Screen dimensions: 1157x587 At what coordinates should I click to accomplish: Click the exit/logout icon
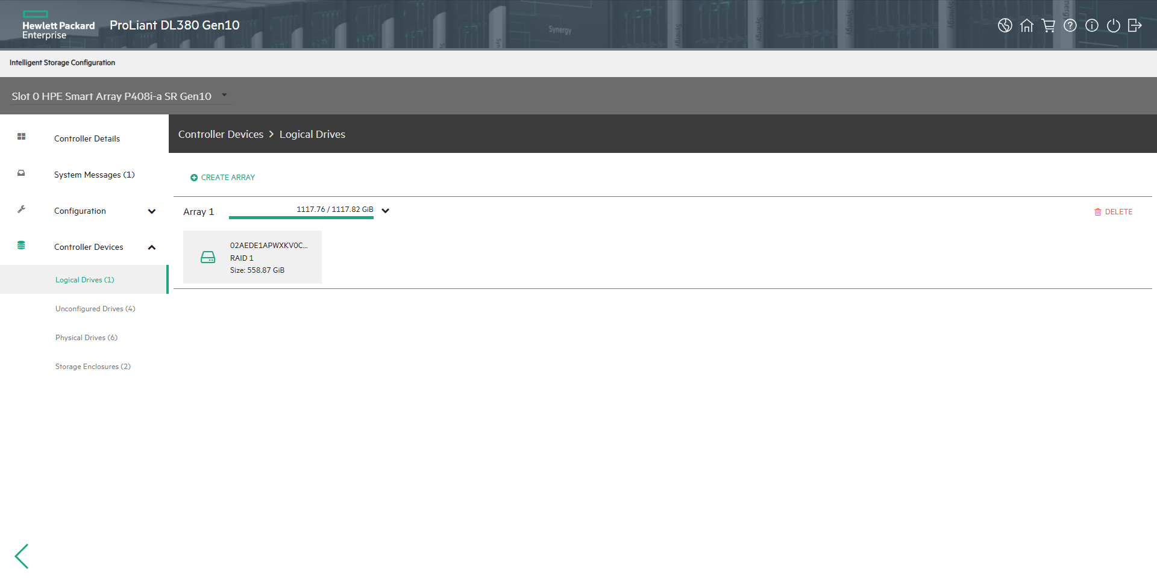click(1135, 25)
